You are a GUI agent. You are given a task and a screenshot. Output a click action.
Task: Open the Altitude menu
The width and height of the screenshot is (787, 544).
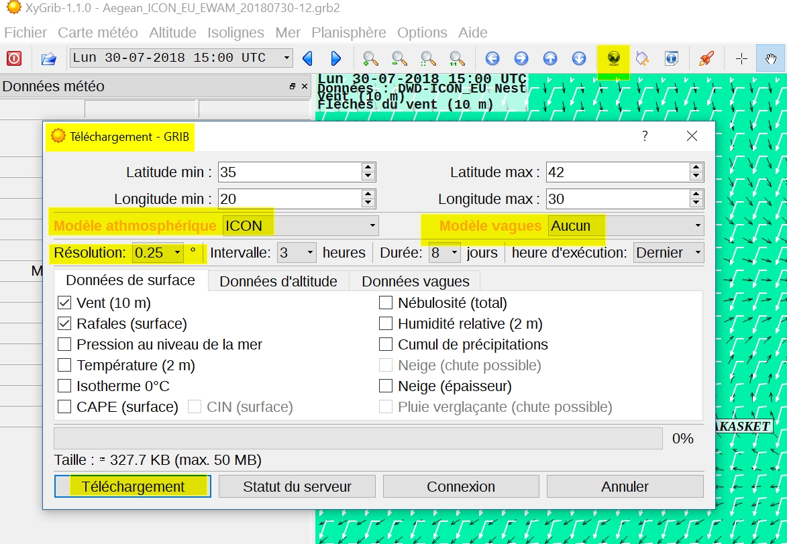coord(172,33)
